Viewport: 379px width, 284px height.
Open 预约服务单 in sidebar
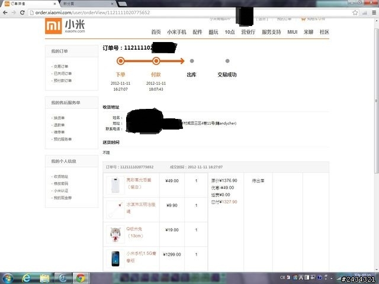(62, 139)
